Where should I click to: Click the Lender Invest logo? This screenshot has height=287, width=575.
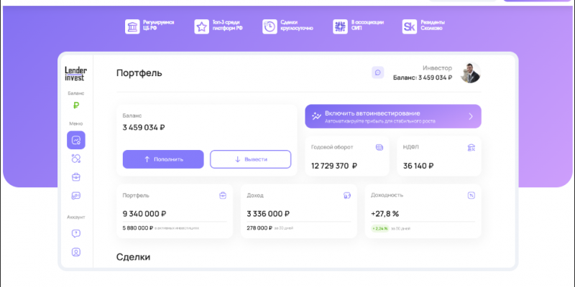(x=75, y=73)
